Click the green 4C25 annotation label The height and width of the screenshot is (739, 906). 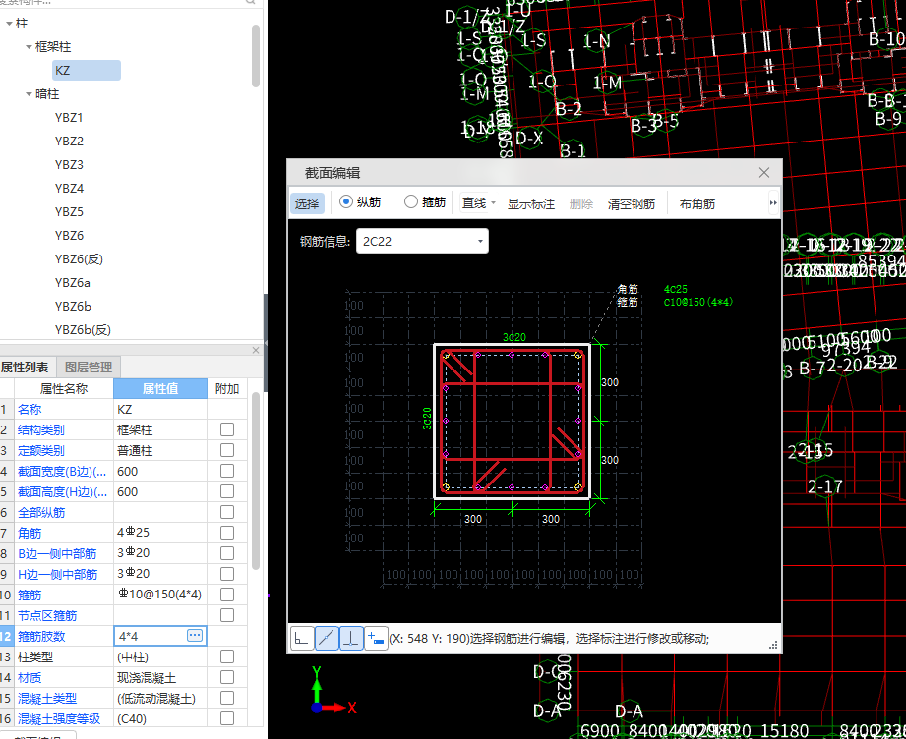click(x=676, y=289)
